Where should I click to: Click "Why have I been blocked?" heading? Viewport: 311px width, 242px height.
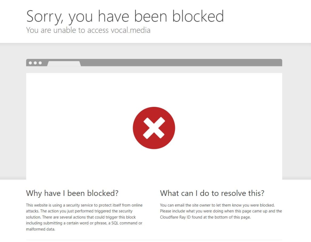click(72, 193)
